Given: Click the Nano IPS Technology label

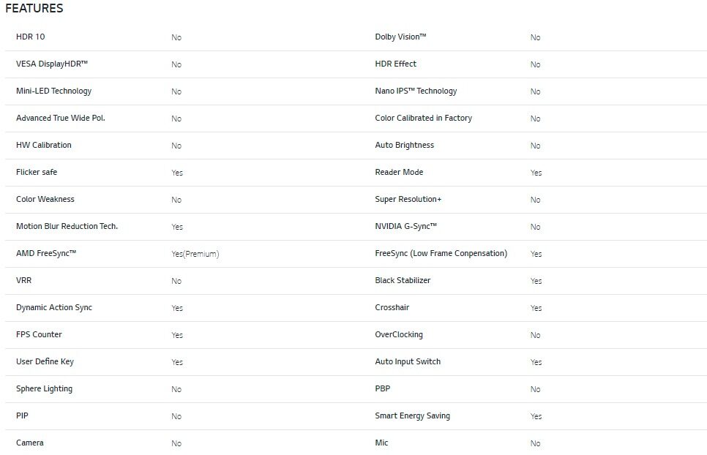Looking at the screenshot, I should 416,91.
